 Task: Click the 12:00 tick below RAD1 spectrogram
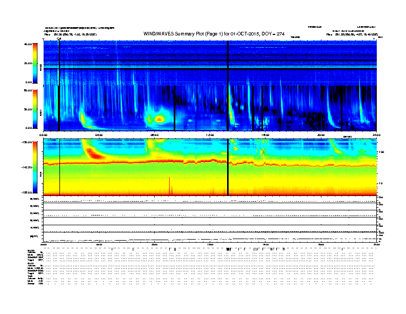coord(210,135)
